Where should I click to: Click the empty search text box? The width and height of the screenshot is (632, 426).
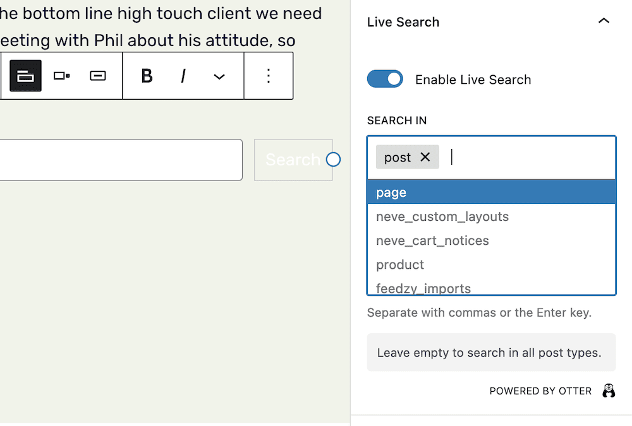(120, 159)
